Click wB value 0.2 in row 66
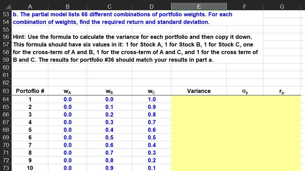 109,114
